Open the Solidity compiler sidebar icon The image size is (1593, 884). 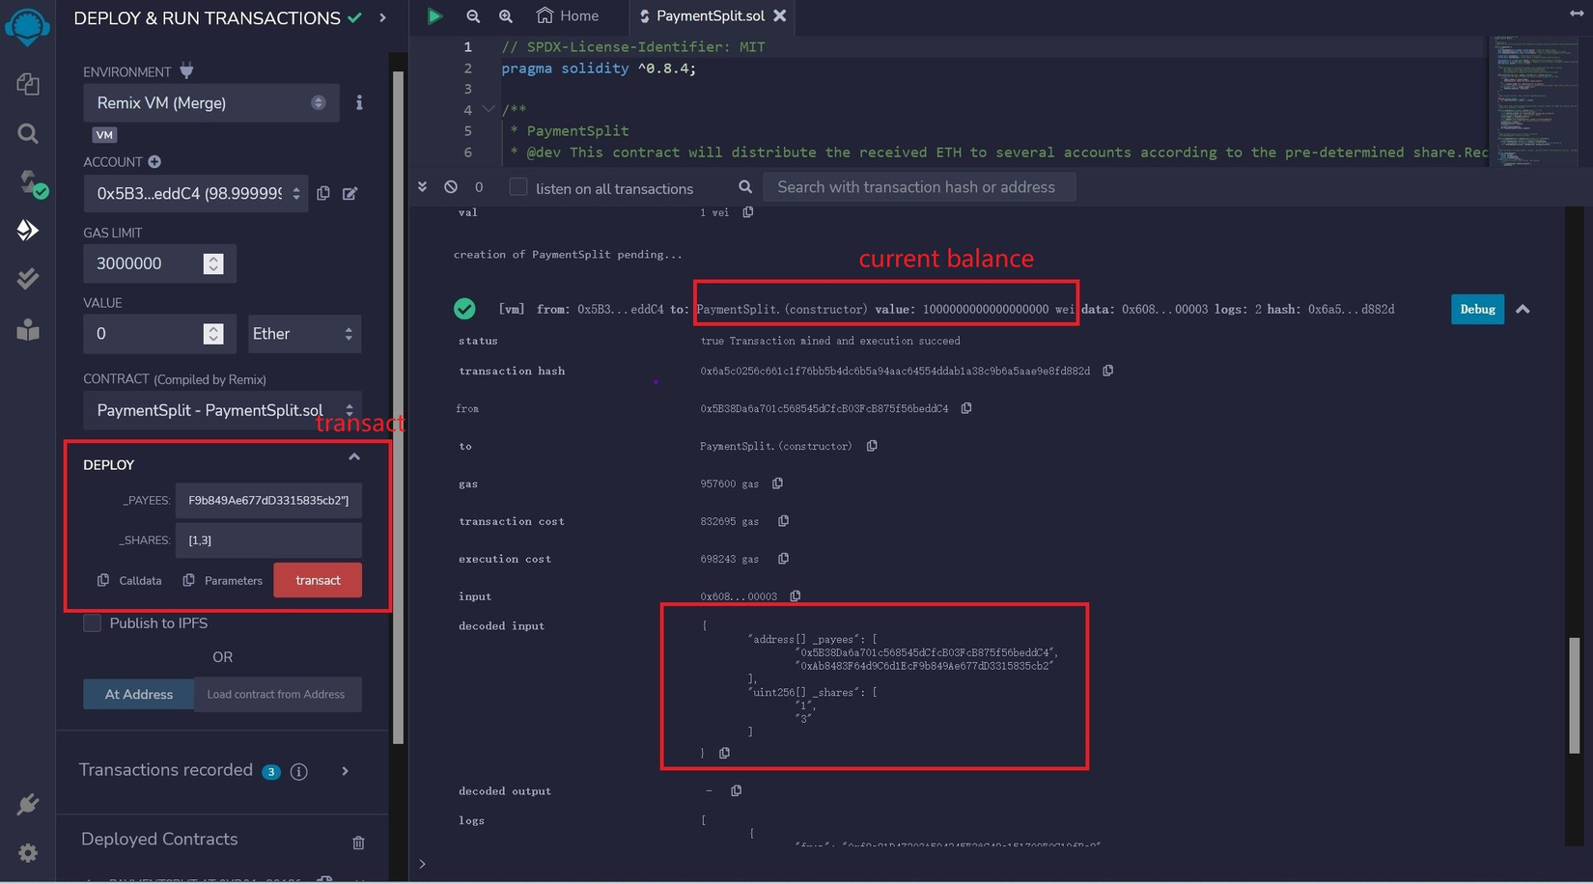click(x=30, y=183)
